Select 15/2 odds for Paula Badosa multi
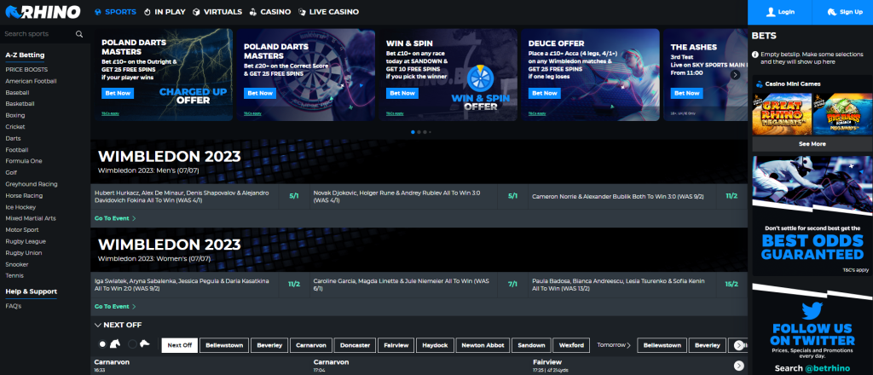Viewport: 873px width, 375px height. 731,285
